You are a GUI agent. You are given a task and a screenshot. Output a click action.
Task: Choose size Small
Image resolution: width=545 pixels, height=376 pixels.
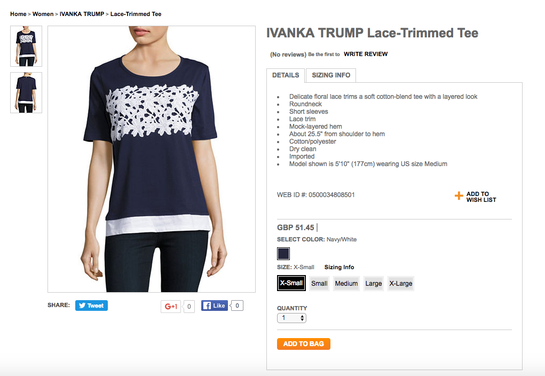319,284
